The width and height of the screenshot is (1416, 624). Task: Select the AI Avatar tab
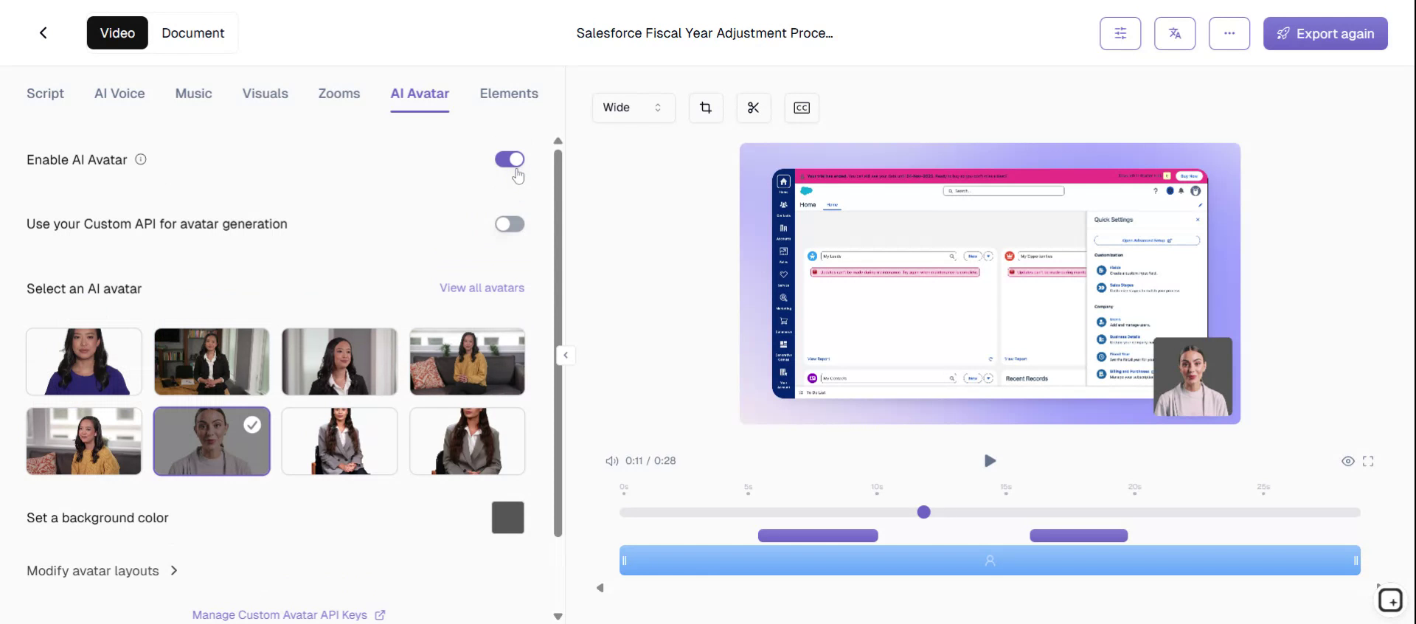click(420, 94)
